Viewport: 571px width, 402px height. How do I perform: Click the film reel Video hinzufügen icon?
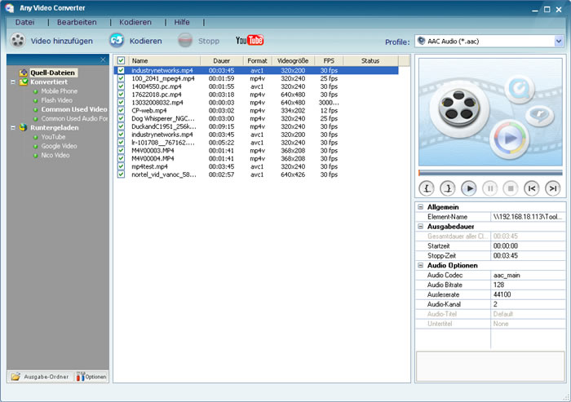pyautogui.click(x=17, y=41)
